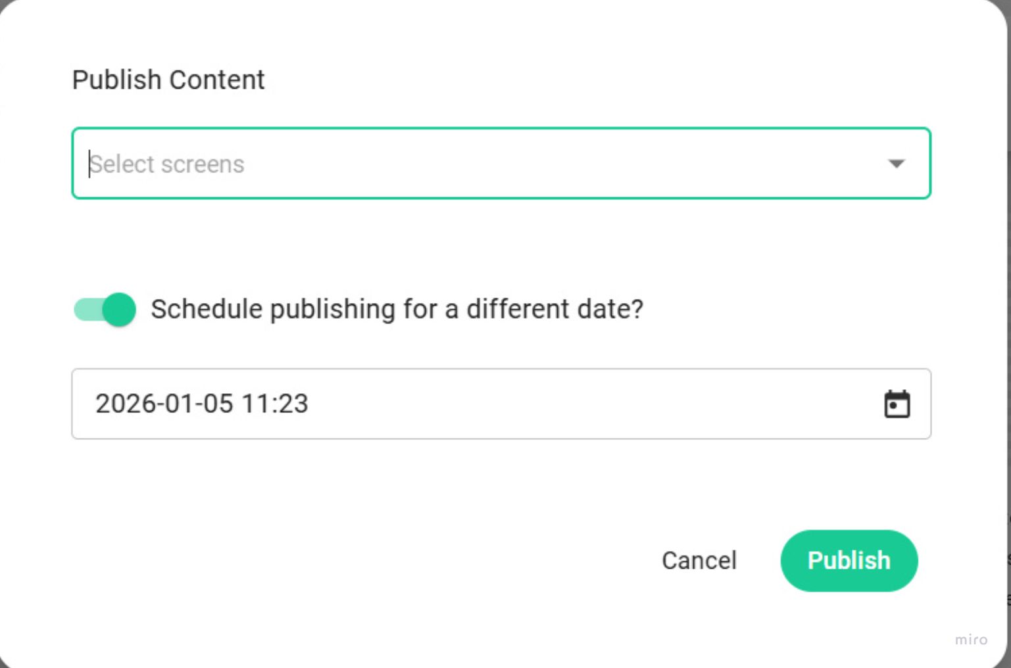Click the calendar icon beside the scheduled date
1011x668 pixels.
tap(899, 404)
